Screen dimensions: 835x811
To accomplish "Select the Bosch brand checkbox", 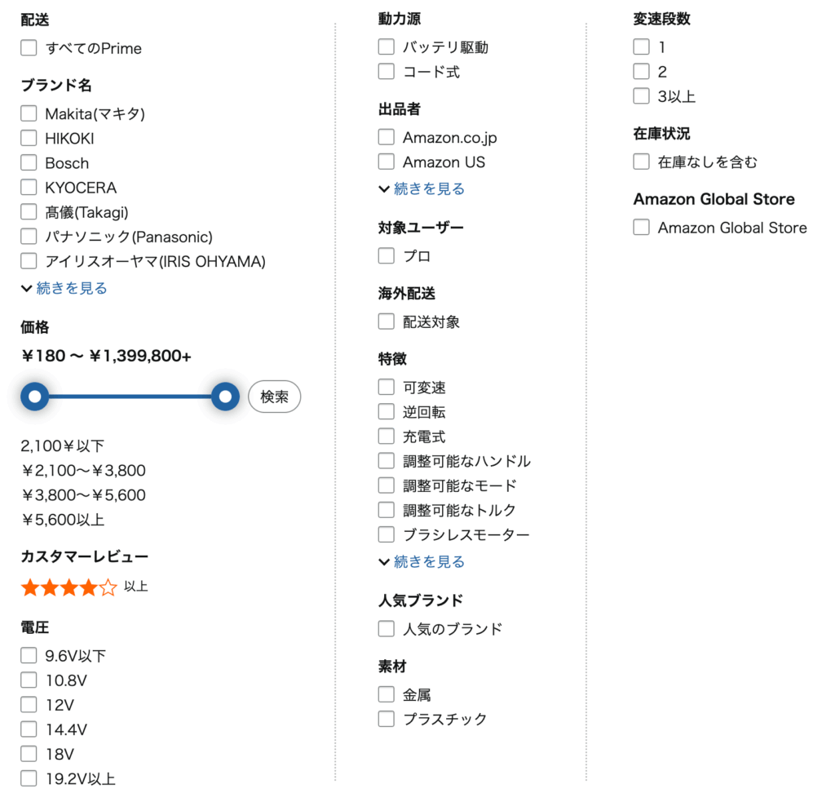I will click(x=29, y=162).
